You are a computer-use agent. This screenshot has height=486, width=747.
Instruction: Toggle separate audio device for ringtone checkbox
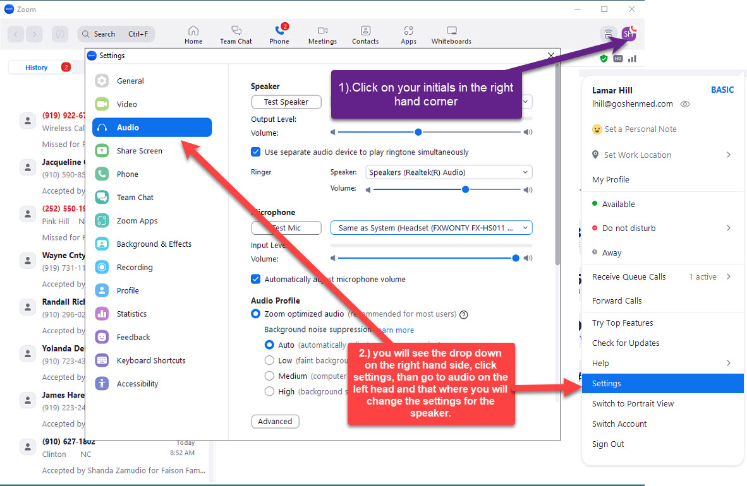(256, 152)
